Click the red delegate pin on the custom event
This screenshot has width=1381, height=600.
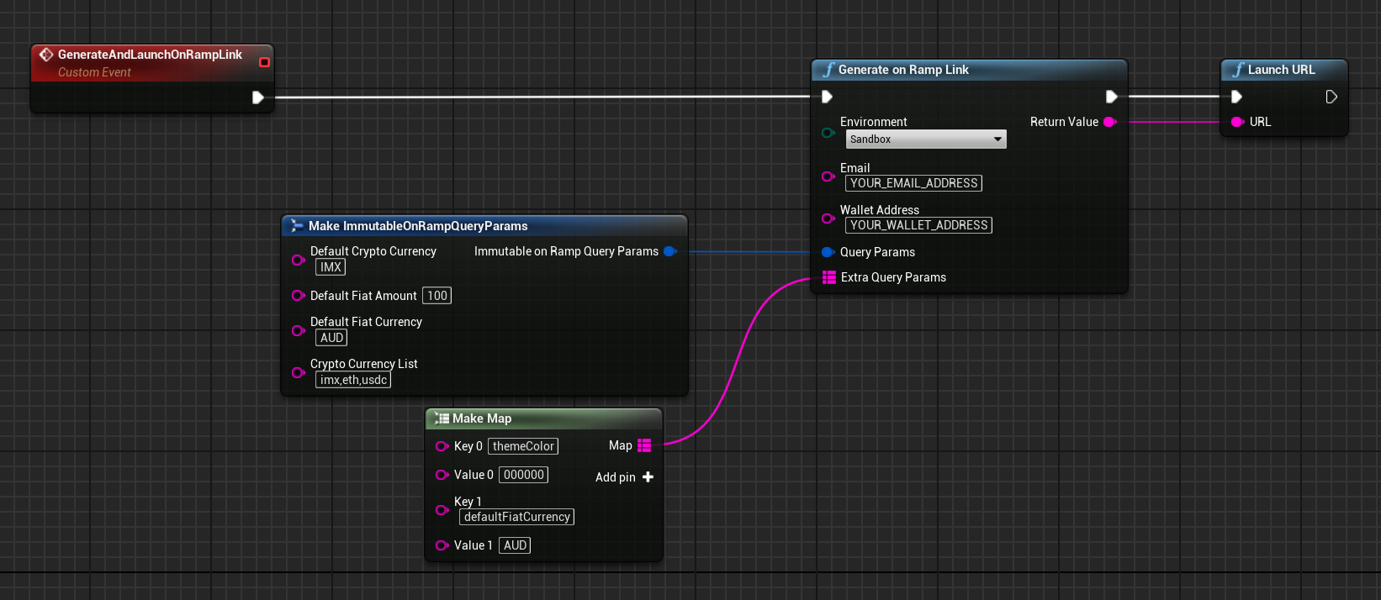coord(264,62)
